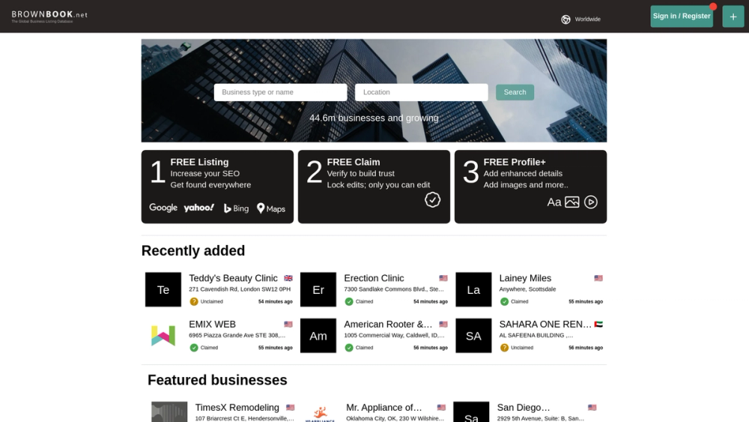This screenshot has height=422, width=749.
Task: Click address Anywhere, Scottsdale
Action: tap(527, 289)
